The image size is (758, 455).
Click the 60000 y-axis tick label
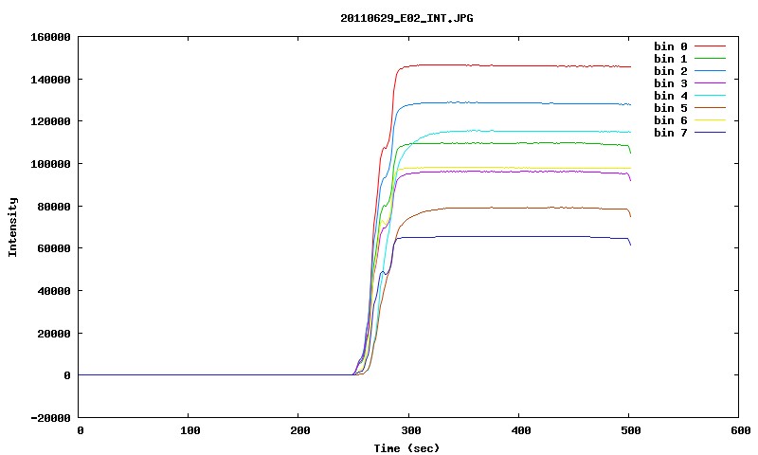point(54,248)
